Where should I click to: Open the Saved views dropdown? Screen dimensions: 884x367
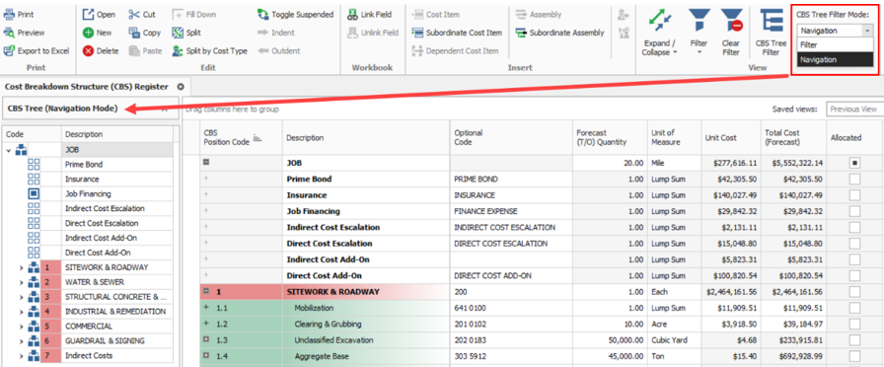pos(854,109)
